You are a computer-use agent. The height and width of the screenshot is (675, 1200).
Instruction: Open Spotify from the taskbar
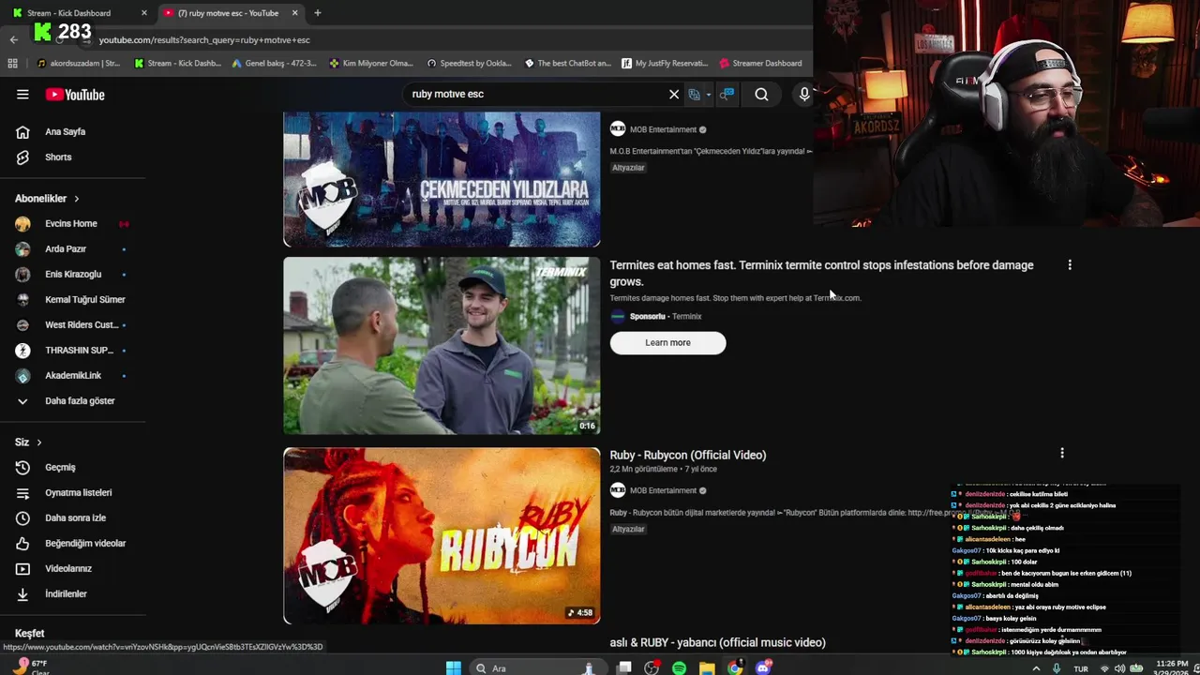[x=679, y=667]
